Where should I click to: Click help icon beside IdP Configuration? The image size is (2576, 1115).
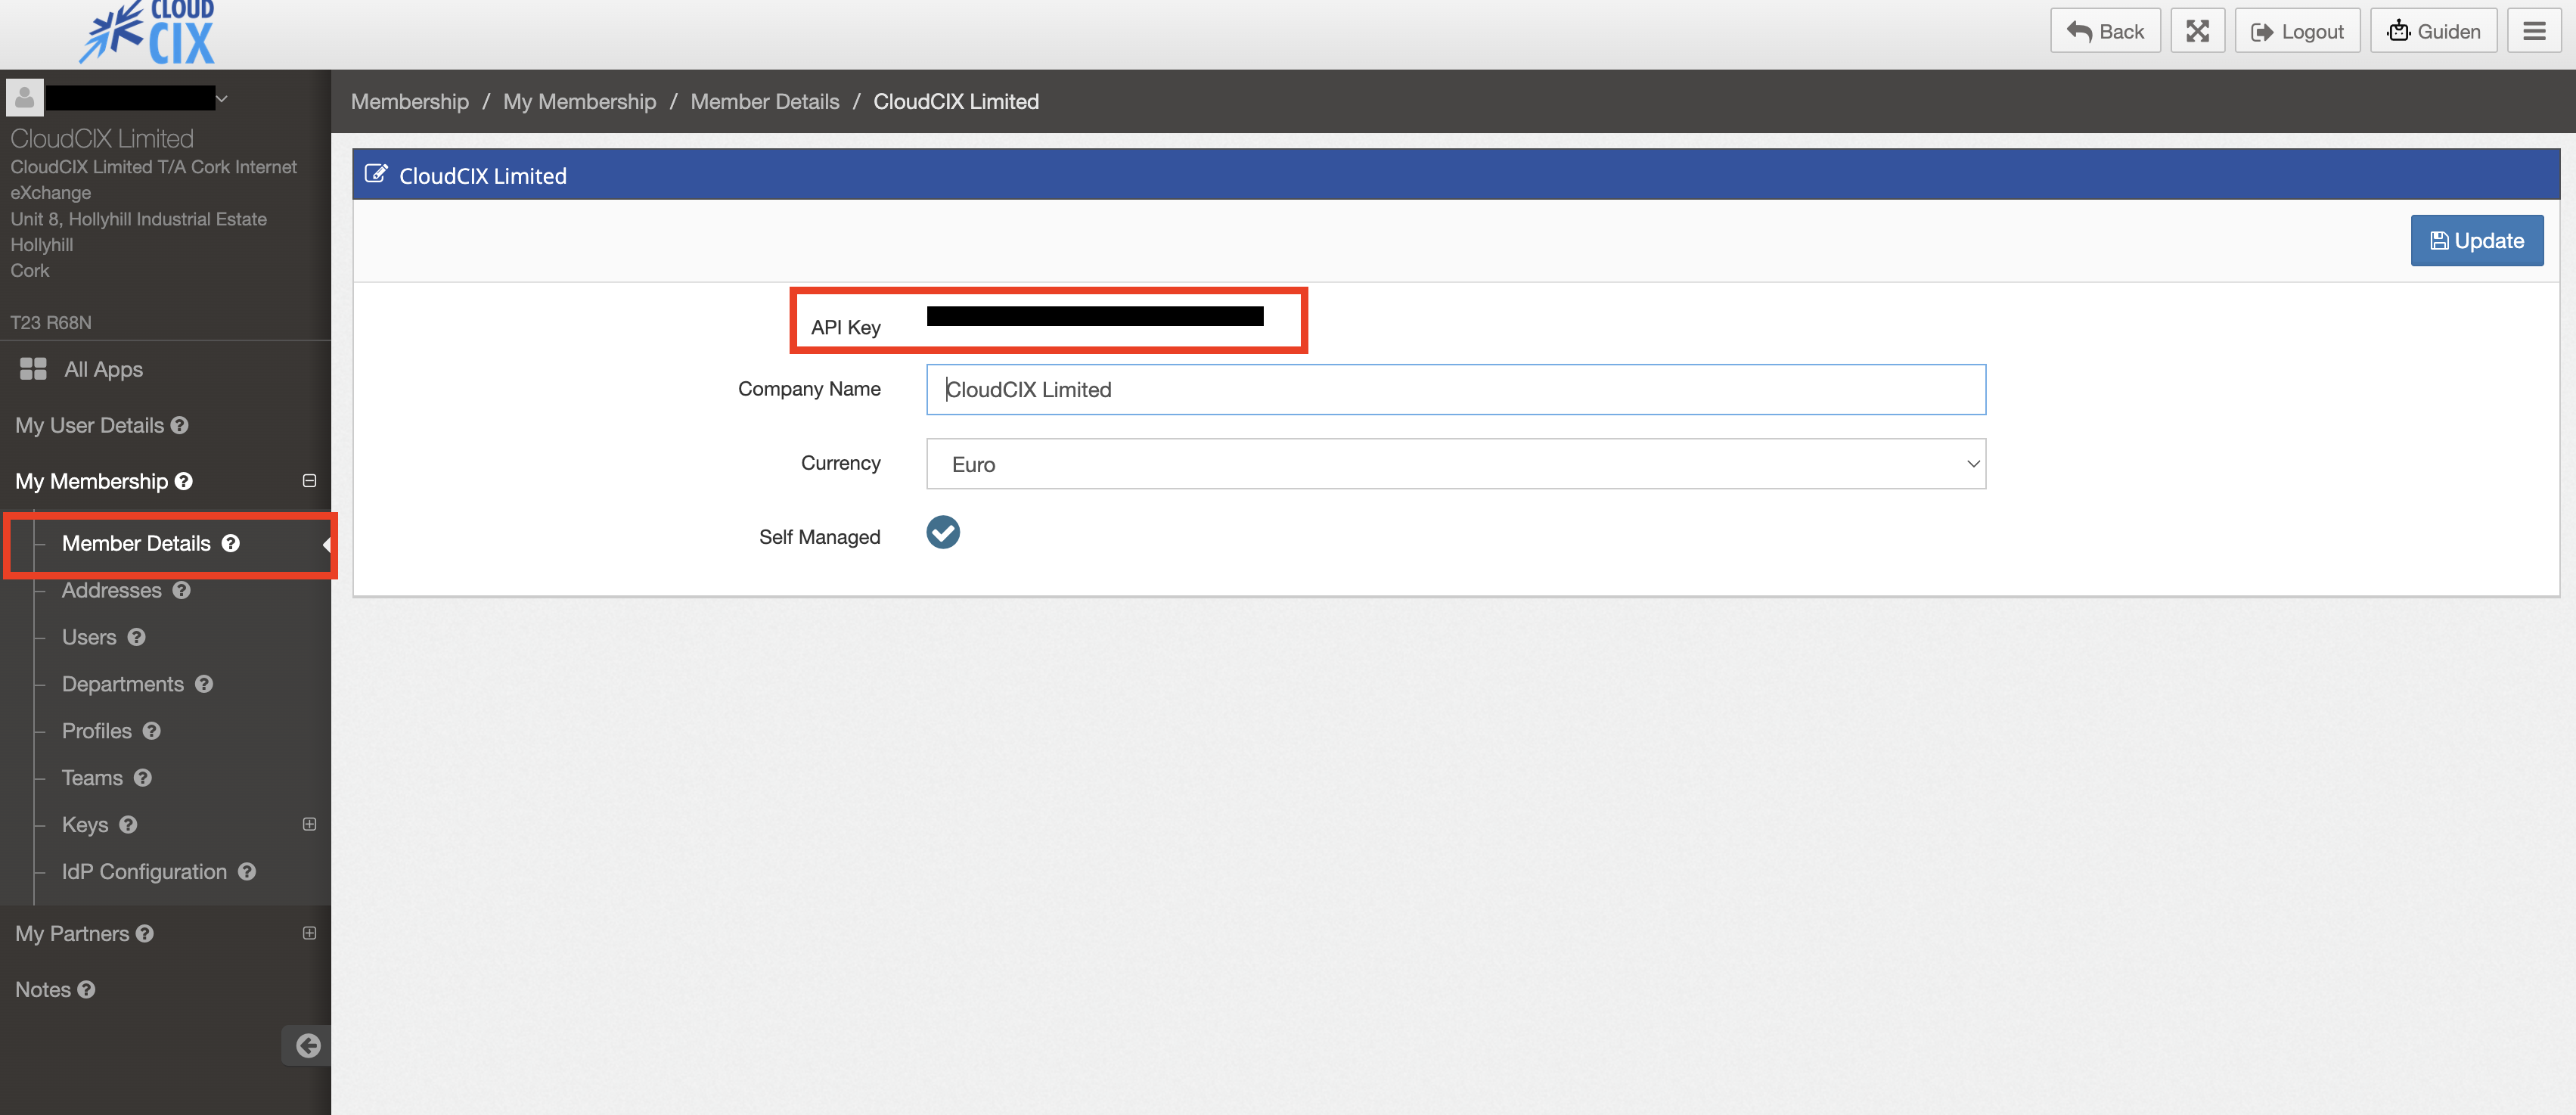click(x=247, y=871)
